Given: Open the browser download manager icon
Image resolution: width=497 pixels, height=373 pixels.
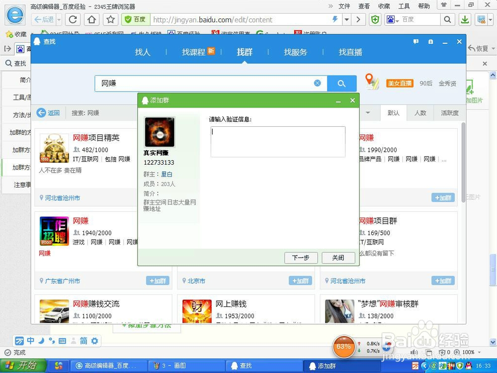Looking at the screenshot, I should tap(465, 20).
